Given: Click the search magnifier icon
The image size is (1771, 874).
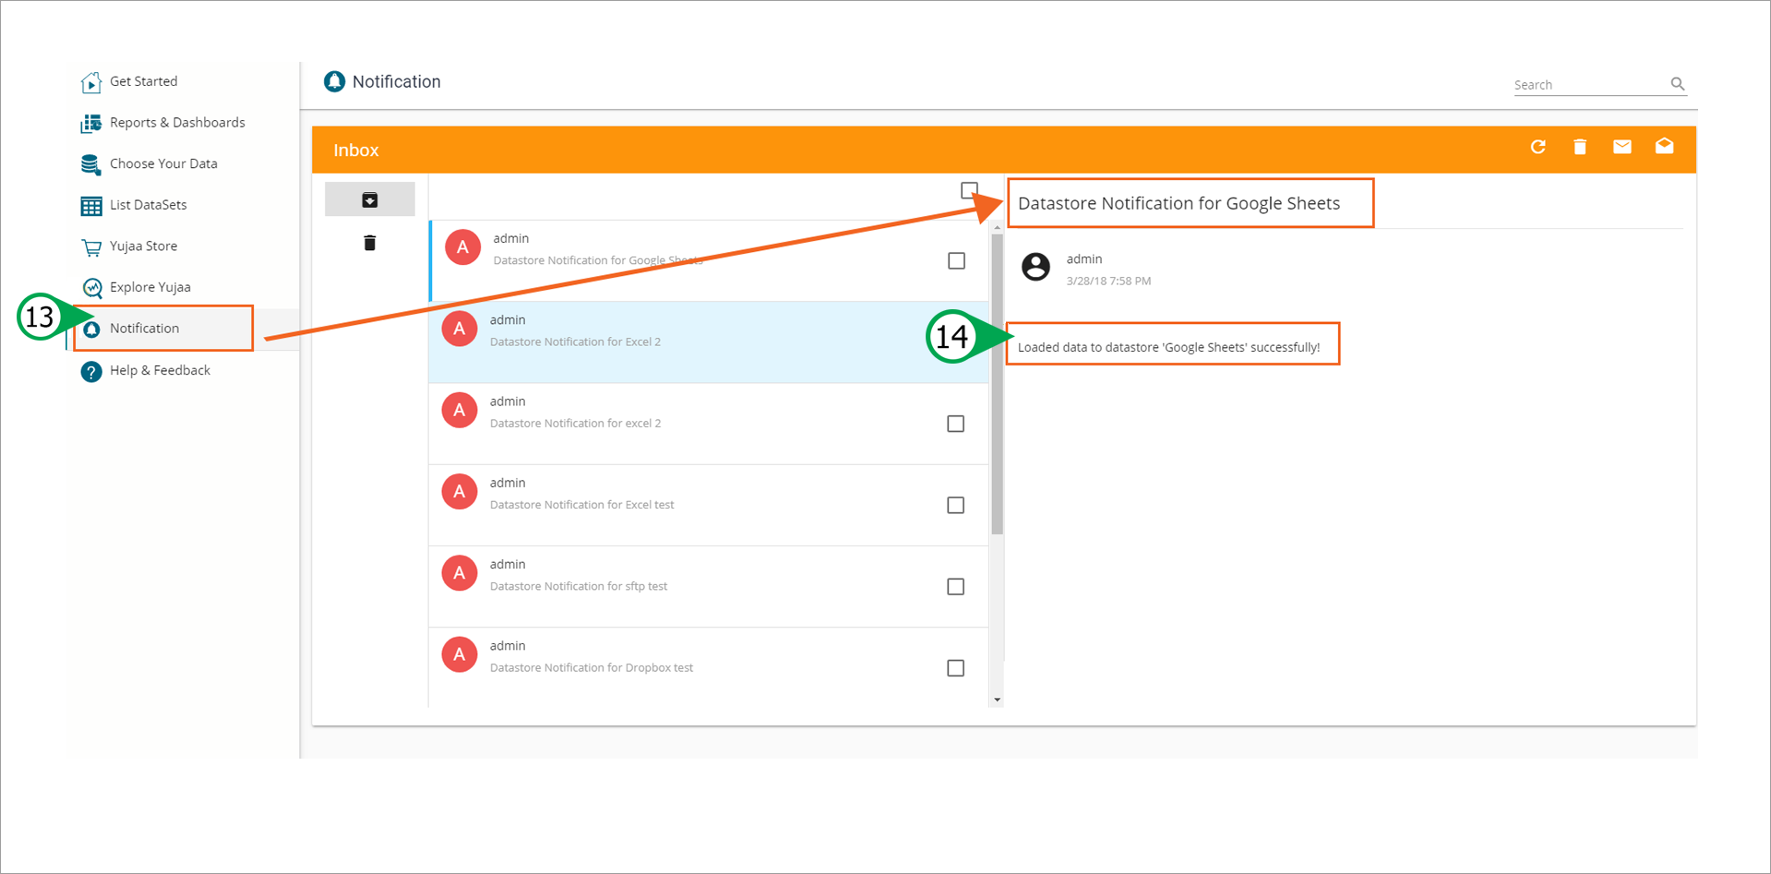Looking at the screenshot, I should click(x=1677, y=84).
